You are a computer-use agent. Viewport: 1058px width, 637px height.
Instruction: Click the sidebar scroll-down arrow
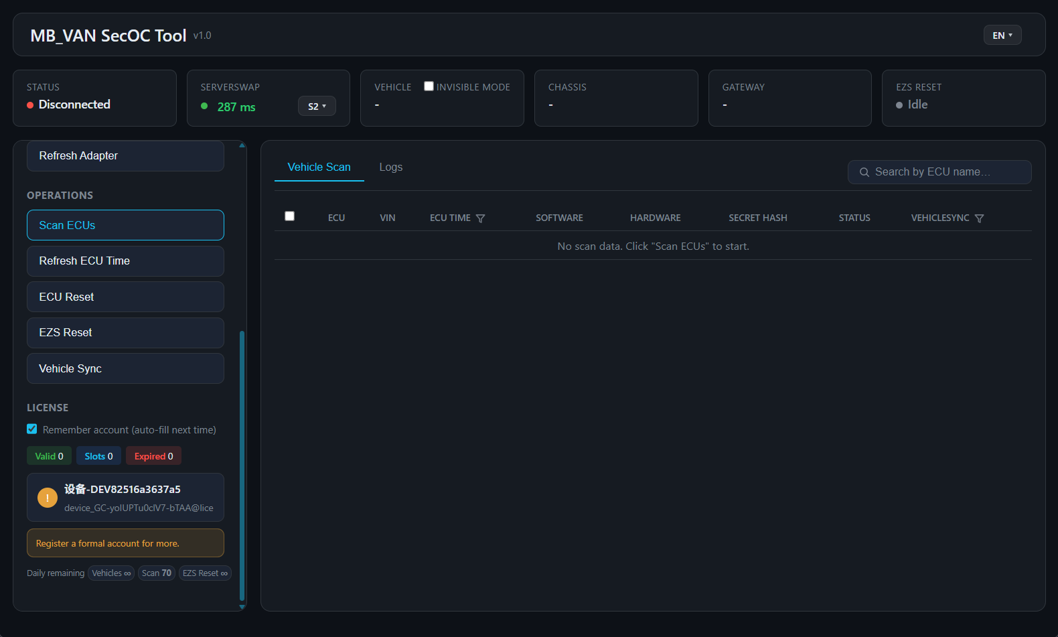242,607
